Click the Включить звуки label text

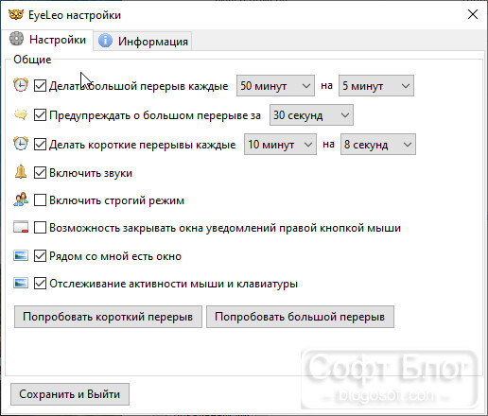click(x=91, y=173)
